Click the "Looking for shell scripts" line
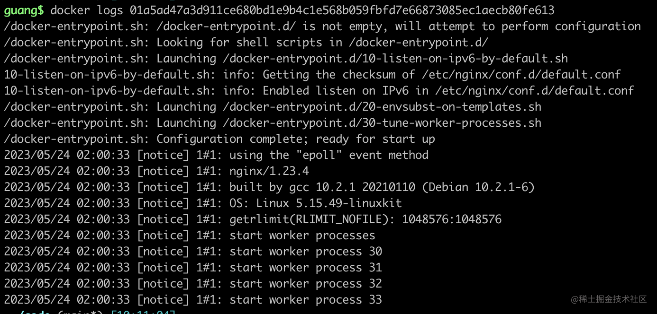This screenshot has width=657, height=314. point(246,43)
